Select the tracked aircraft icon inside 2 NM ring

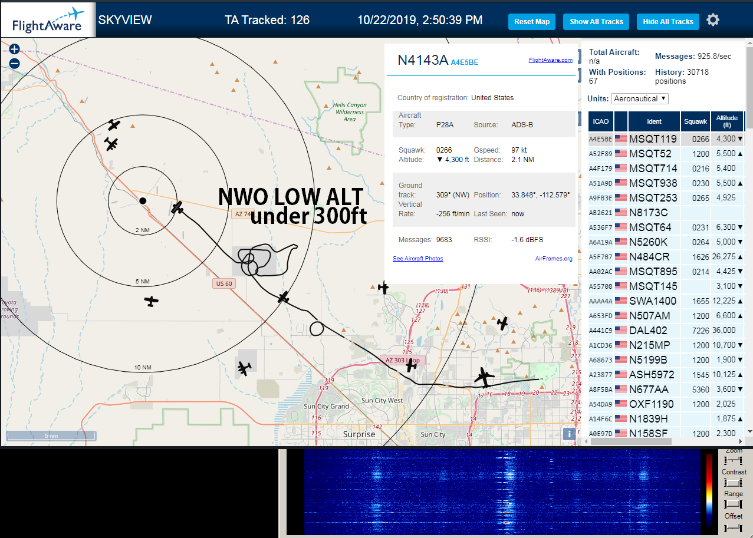coord(177,207)
